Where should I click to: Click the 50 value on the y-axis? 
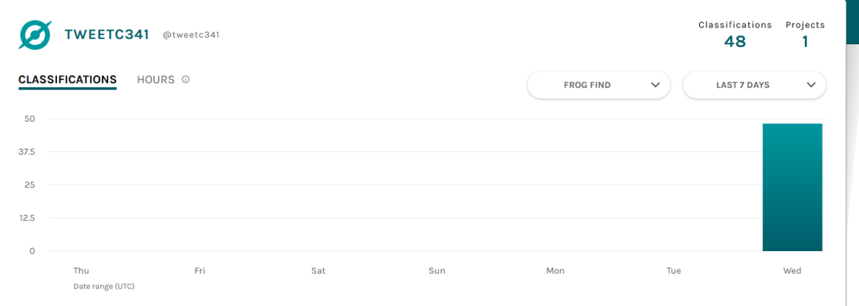pos(30,119)
